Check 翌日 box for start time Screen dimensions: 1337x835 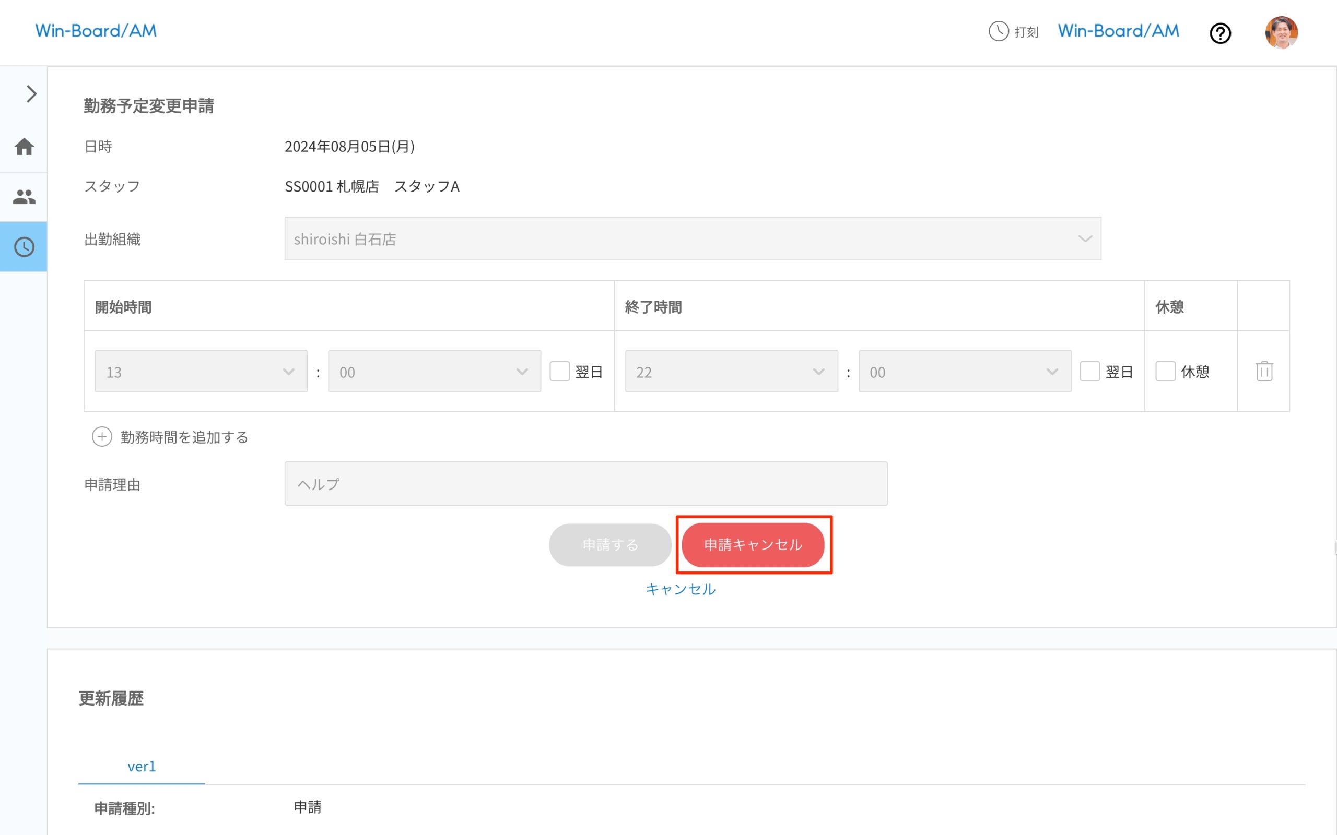[x=560, y=371]
